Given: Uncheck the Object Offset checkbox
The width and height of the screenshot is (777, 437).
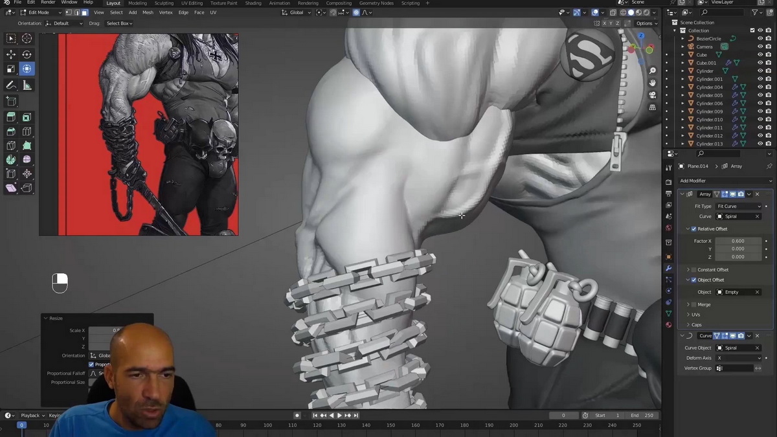Looking at the screenshot, I should tap(693, 280).
